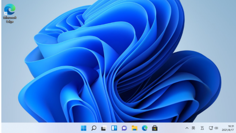Expand hidden system tray icons chevron
Image resolution: width=236 pixels, height=133 pixels.
coord(187,128)
